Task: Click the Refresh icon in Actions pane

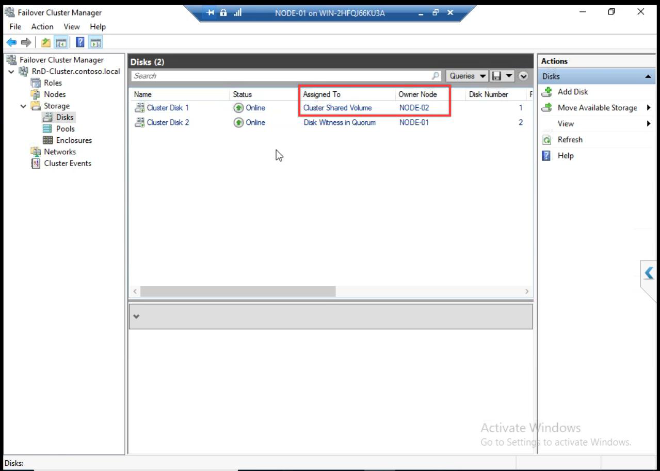Action: (547, 140)
